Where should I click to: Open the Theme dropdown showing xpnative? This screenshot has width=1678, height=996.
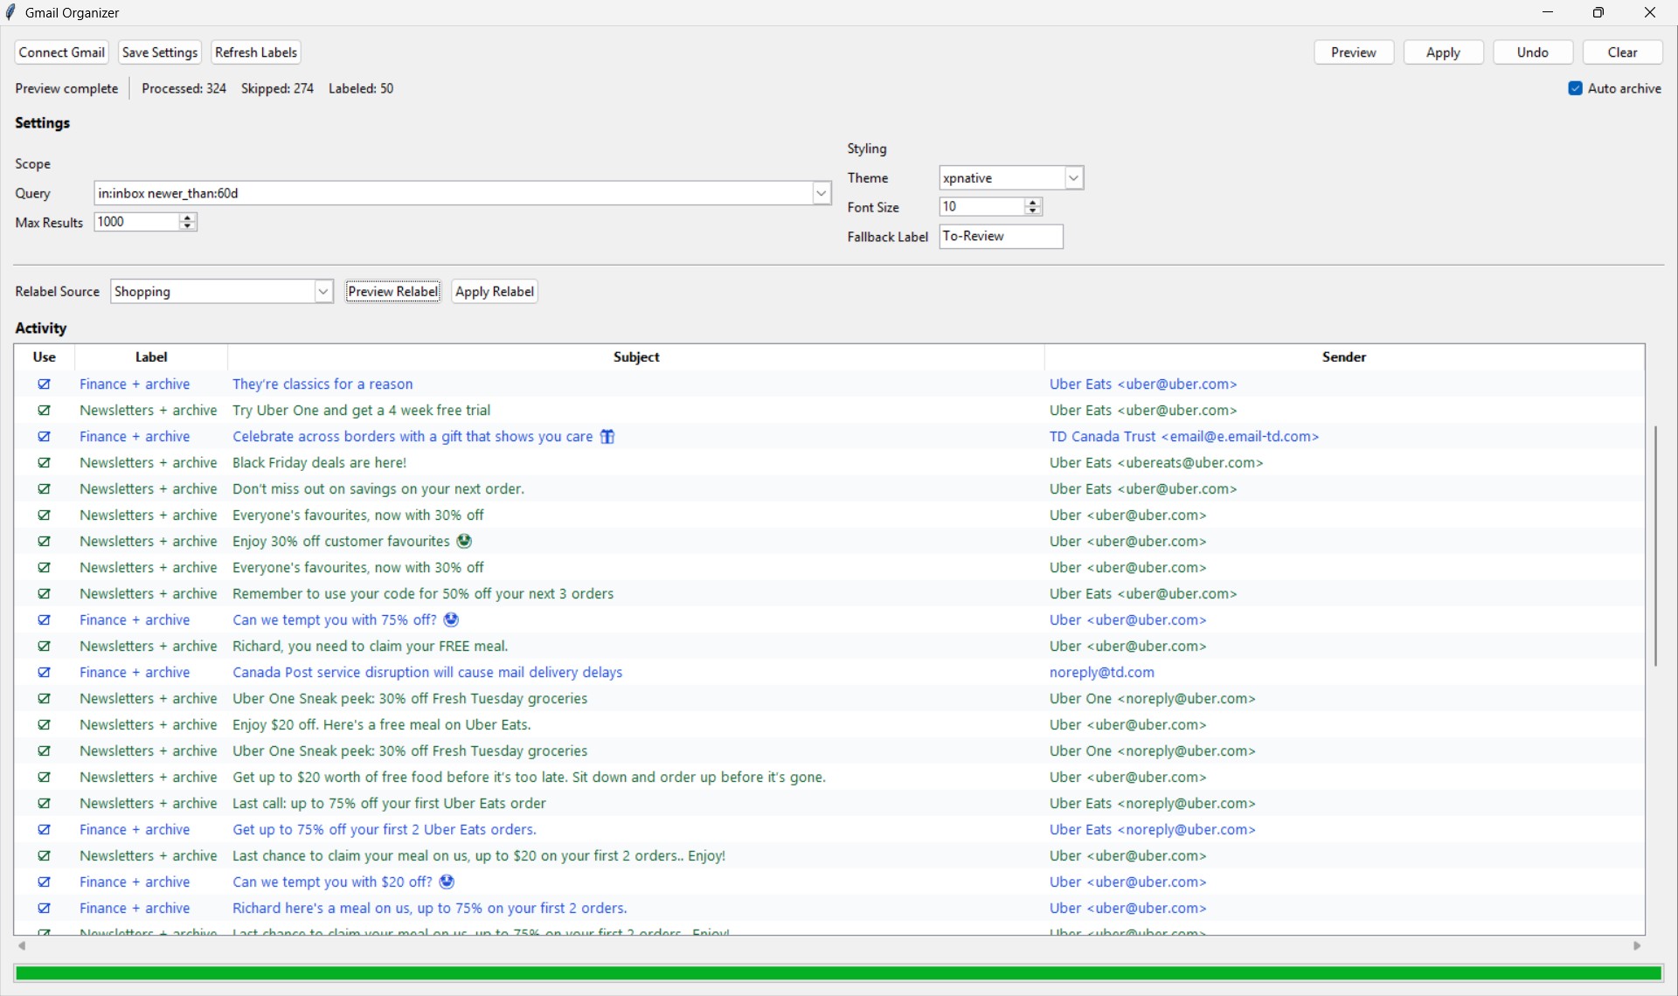tap(1072, 177)
